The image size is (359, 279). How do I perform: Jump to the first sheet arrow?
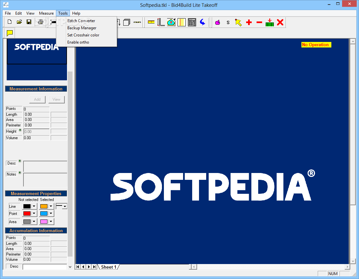click(x=78, y=267)
